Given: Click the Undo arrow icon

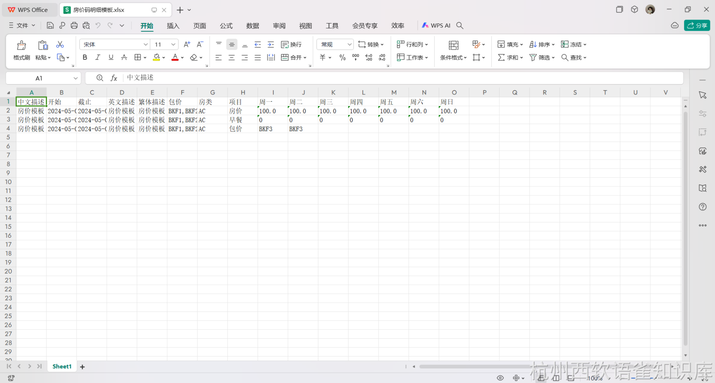Looking at the screenshot, I should (98, 26).
